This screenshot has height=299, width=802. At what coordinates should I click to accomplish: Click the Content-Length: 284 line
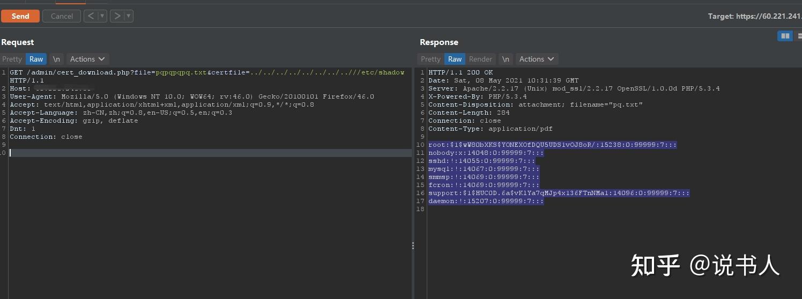(469, 113)
